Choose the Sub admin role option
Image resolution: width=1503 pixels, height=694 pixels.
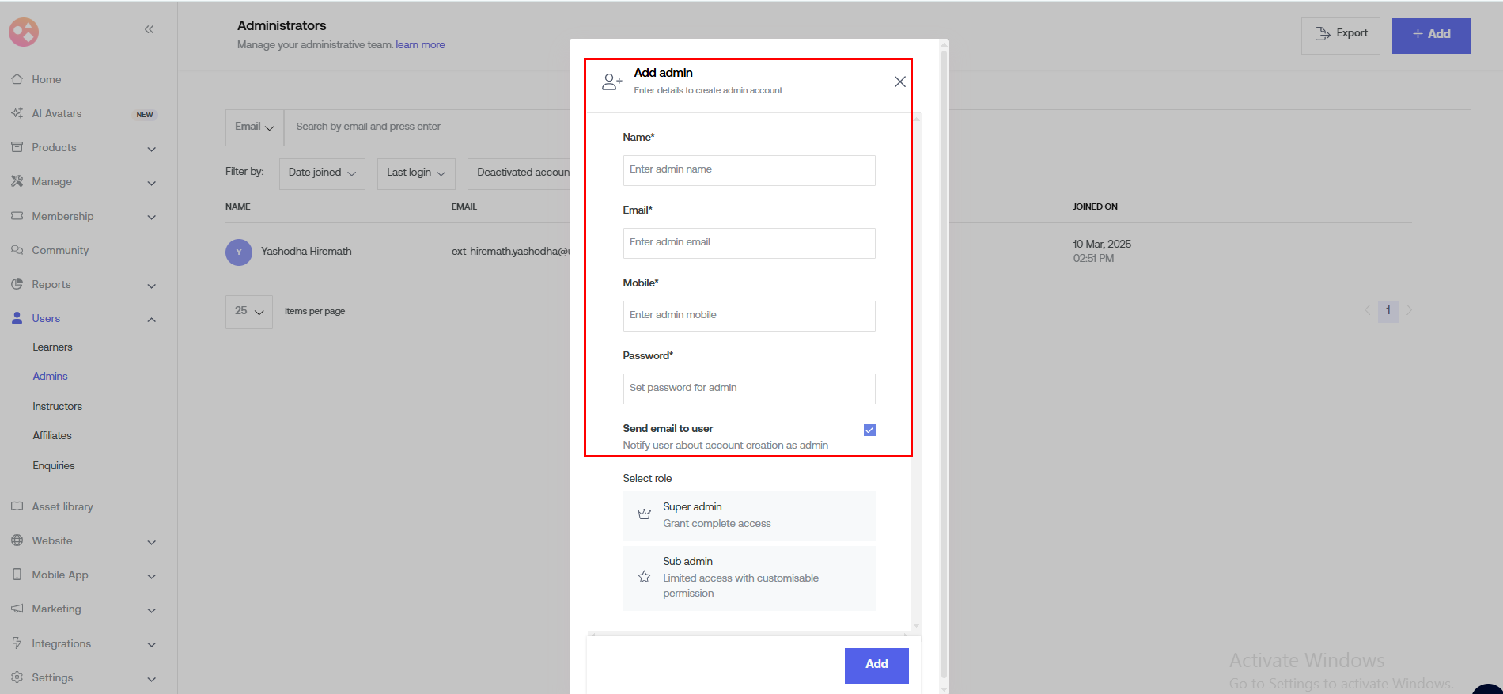click(748, 578)
